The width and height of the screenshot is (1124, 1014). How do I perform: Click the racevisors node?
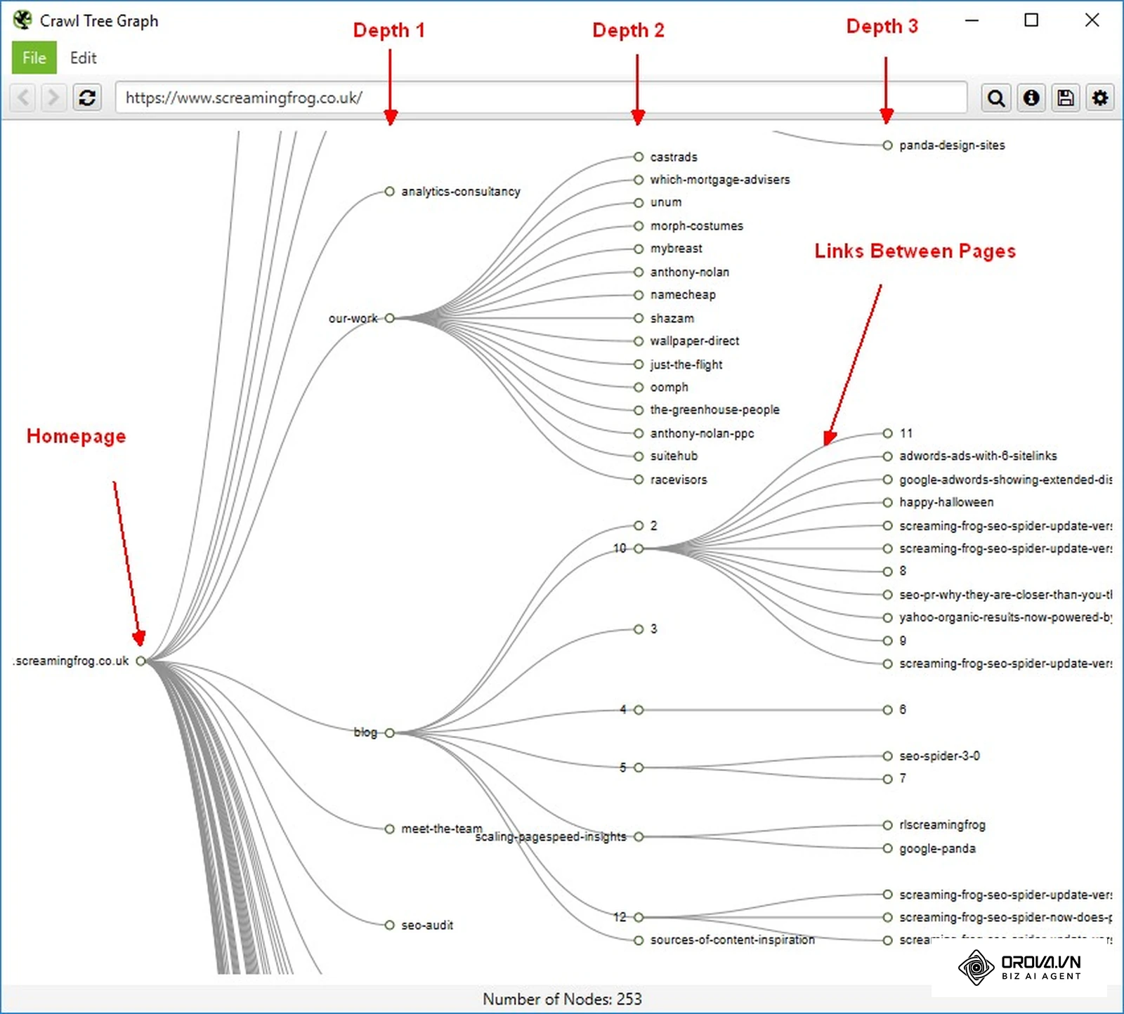point(639,480)
